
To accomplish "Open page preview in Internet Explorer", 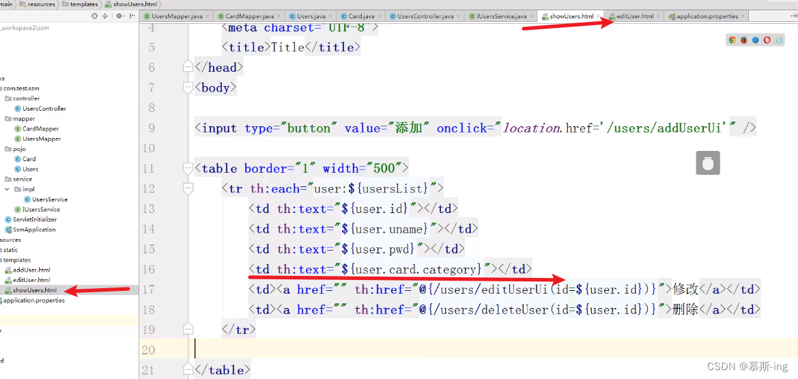I will (x=779, y=40).
